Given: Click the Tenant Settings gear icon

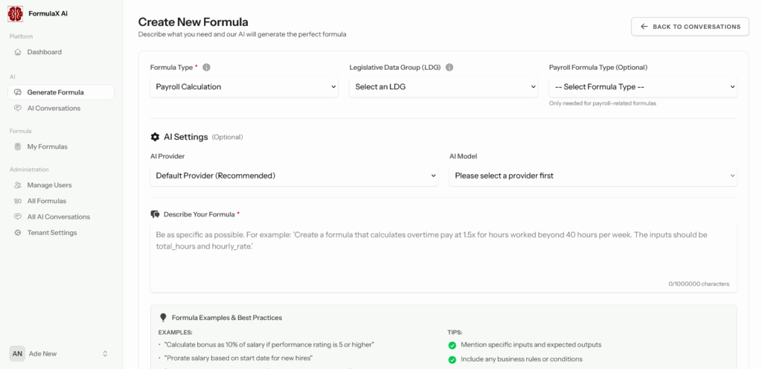Looking at the screenshot, I should click(18, 233).
